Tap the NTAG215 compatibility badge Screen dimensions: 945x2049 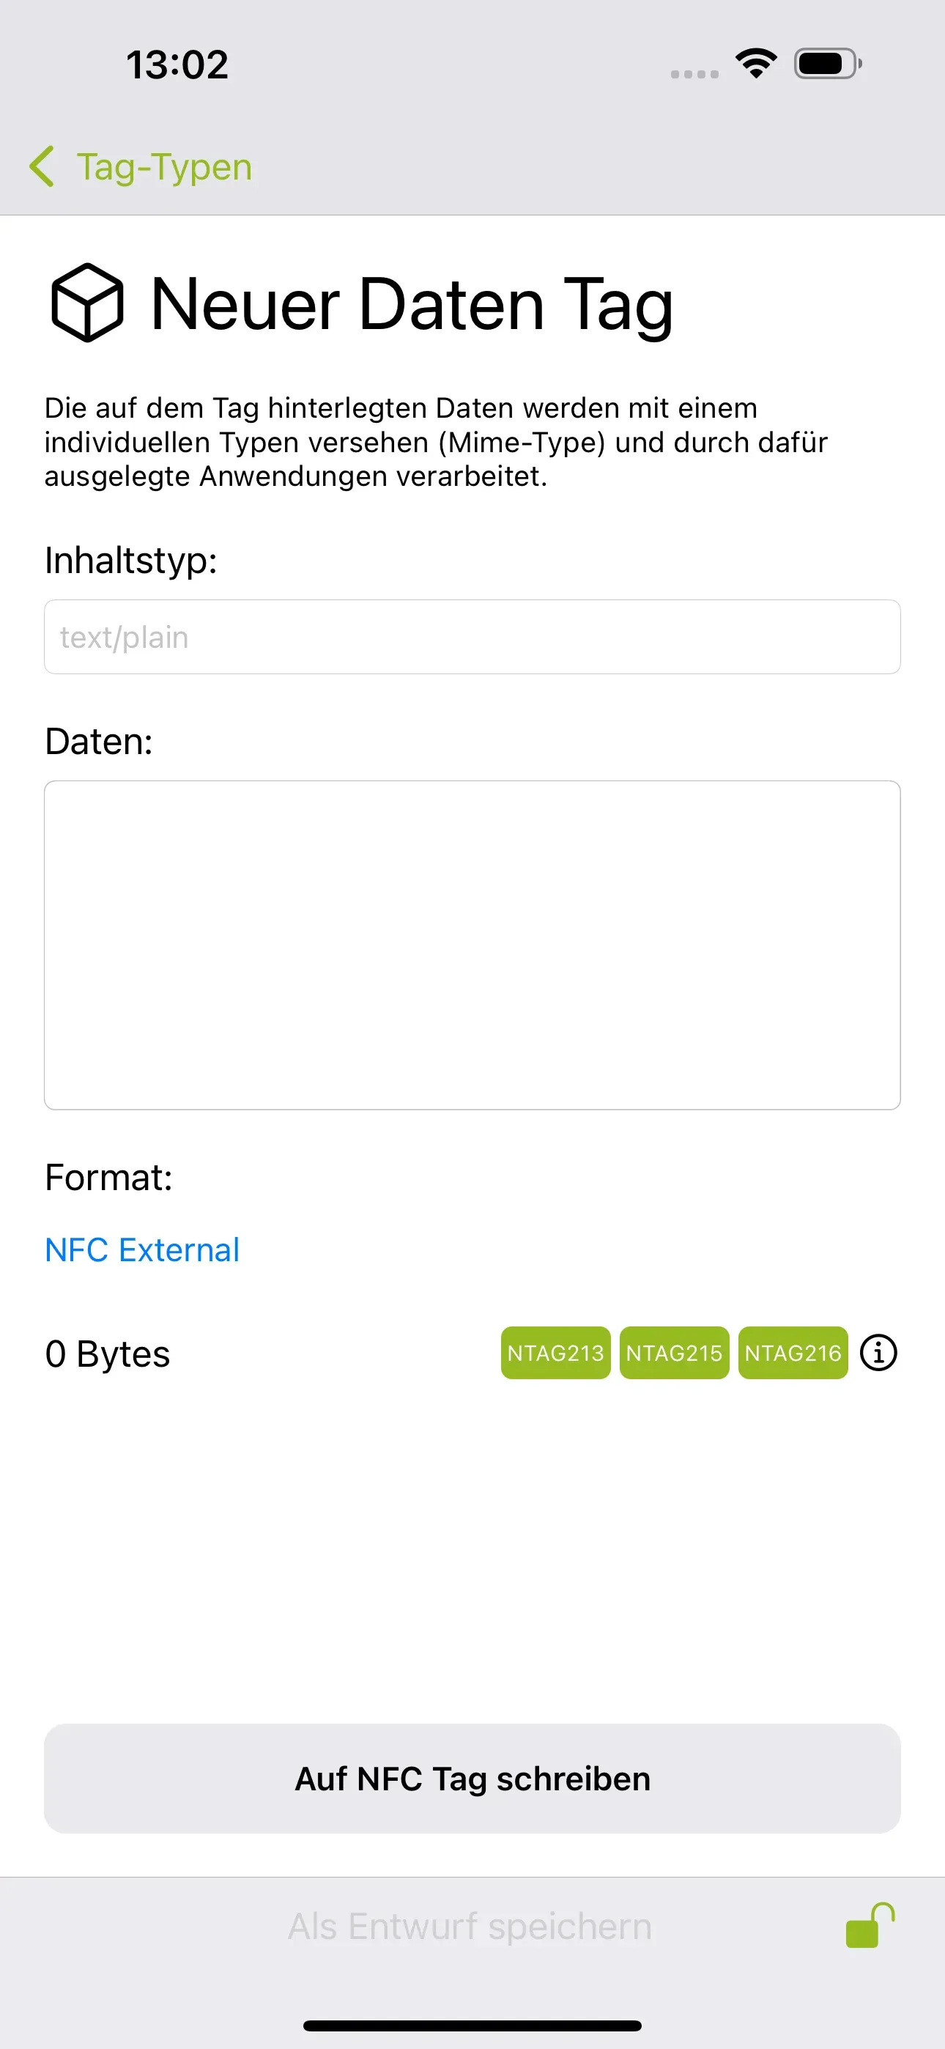[674, 1352]
